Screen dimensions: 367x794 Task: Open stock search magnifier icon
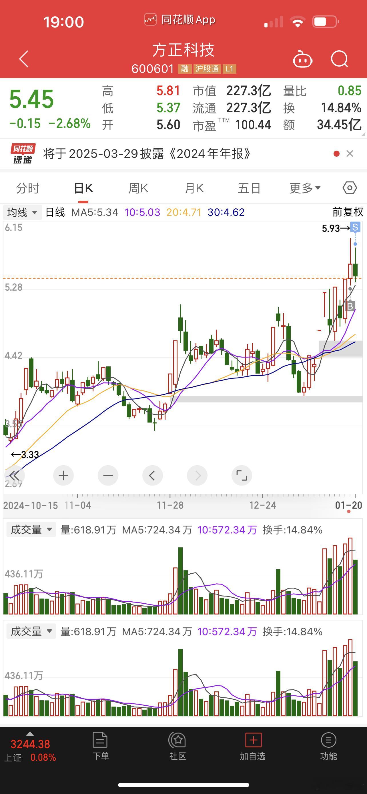[x=339, y=59]
